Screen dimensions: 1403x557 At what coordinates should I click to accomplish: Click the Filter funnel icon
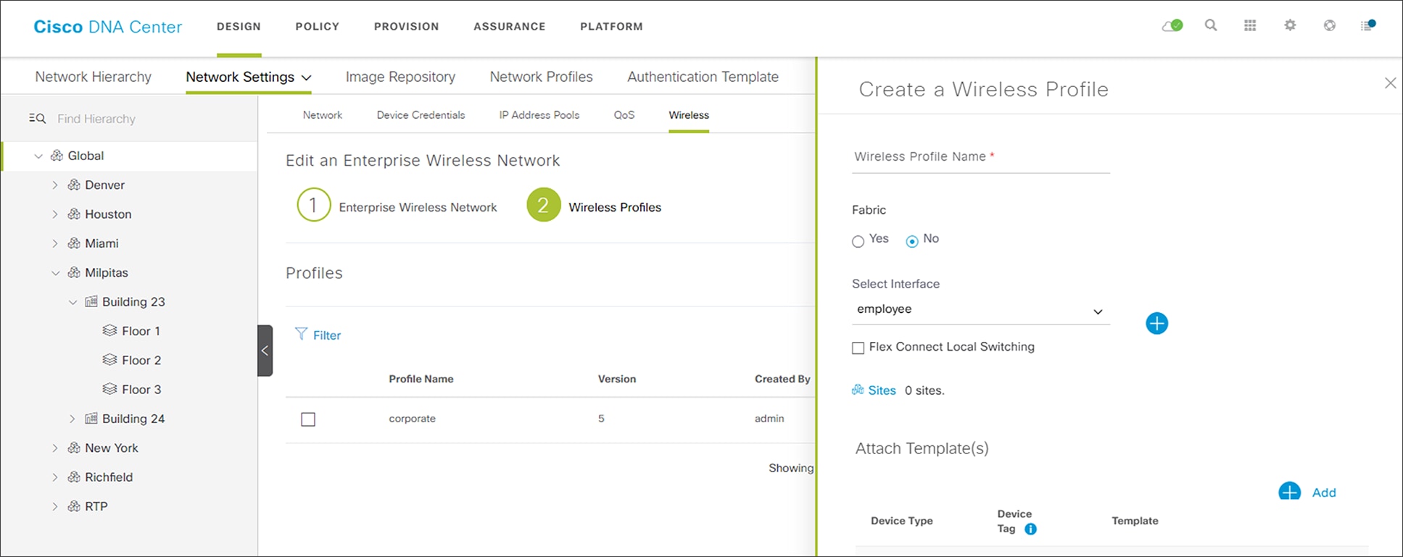coord(301,334)
